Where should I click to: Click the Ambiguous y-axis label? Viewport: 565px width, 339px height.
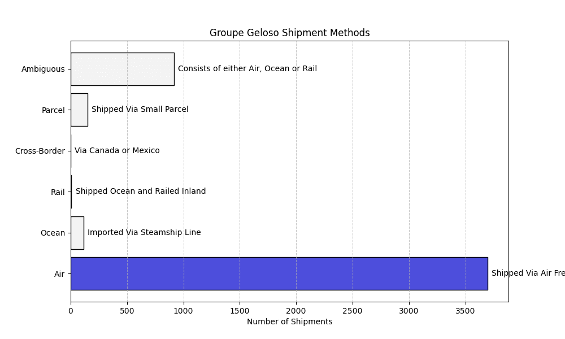pos(43,69)
